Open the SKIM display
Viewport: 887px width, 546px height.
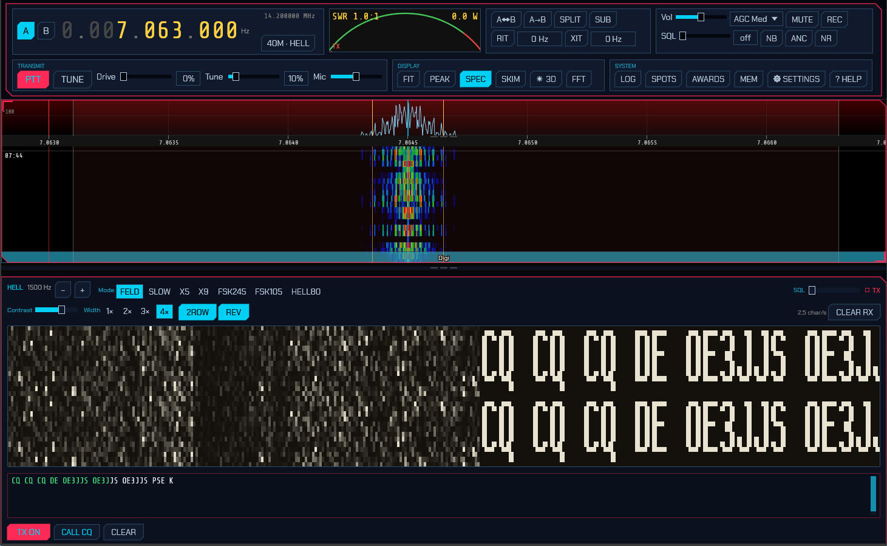pyautogui.click(x=511, y=79)
